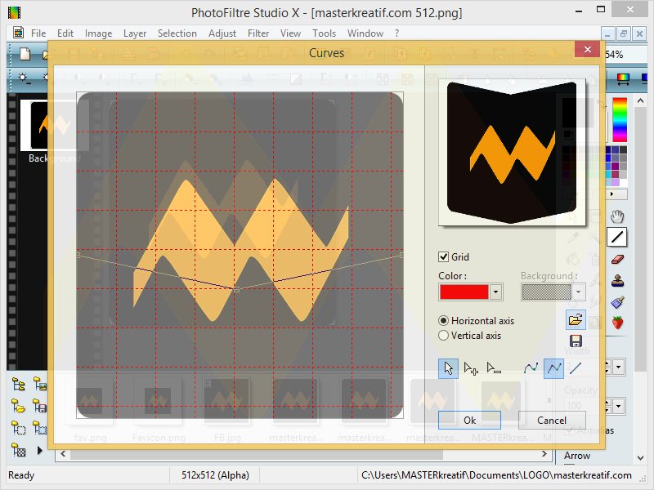Click the Curves preview image
Viewport: 654px width, 490px height.
coord(512,153)
